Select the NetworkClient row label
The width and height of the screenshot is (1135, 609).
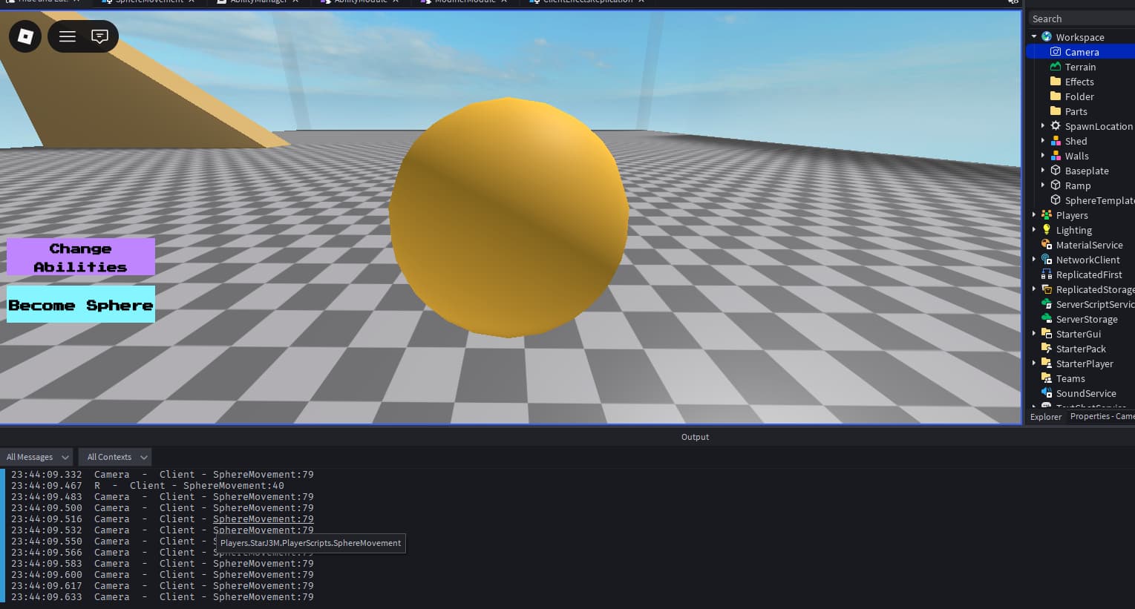1088,260
